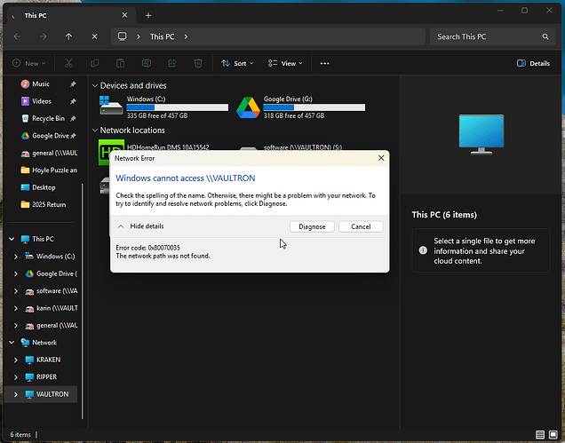Click the Up one level arrow
The image size is (565, 443).
(69, 36)
